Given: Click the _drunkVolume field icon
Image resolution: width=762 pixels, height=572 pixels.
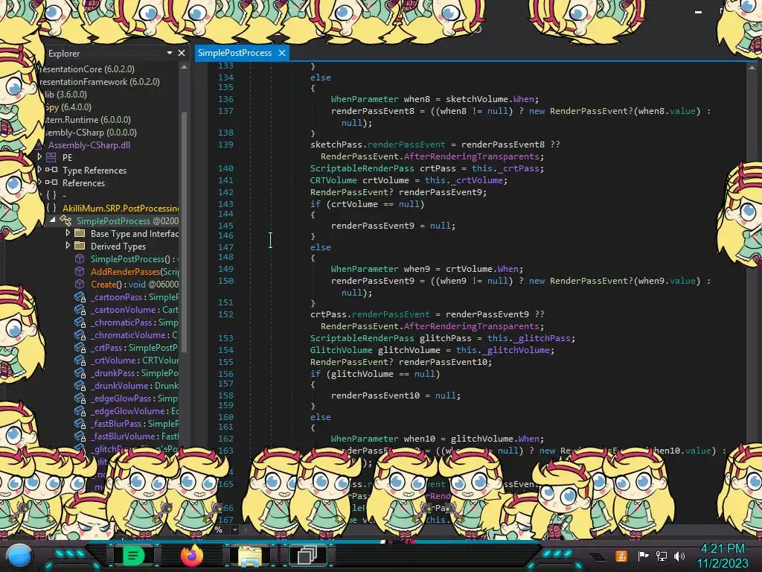Looking at the screenshot, I should point(80,385).
